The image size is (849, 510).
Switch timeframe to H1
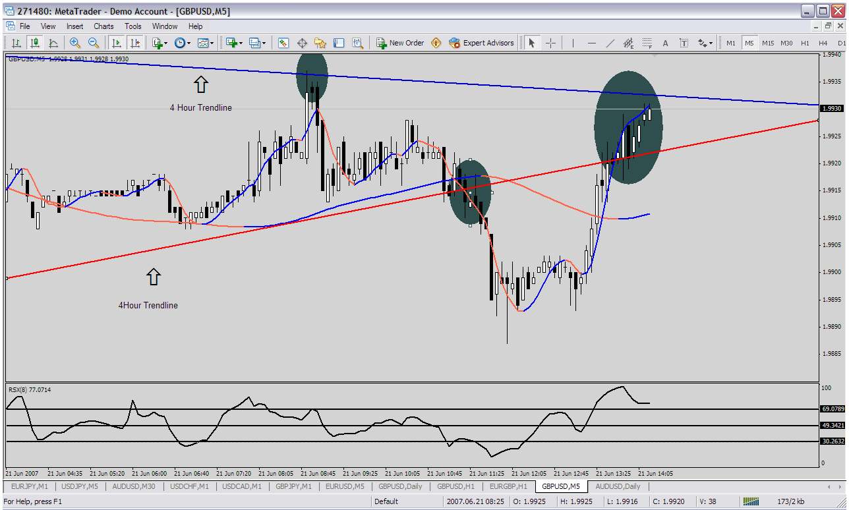tap(805, 43)
